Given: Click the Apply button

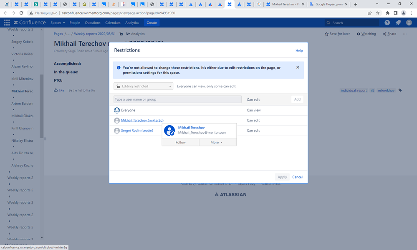Looking at the screenshot, I should tap(282, 177).
